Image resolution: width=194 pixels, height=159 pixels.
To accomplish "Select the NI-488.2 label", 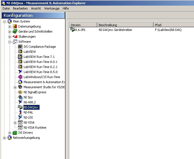I will pos(30,102).
